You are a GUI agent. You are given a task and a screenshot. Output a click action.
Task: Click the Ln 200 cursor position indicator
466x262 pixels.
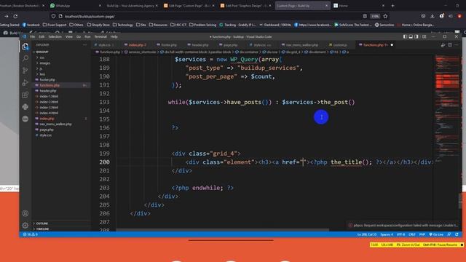point(367,234)
